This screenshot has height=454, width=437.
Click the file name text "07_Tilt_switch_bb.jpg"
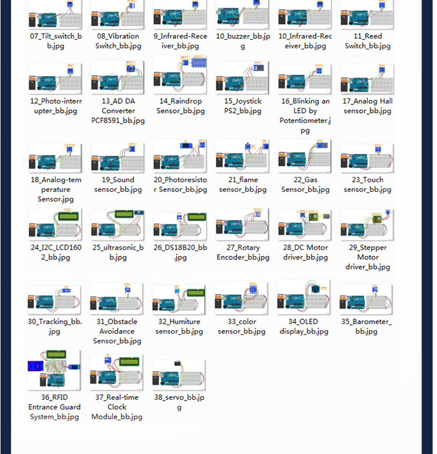[56, 41]
